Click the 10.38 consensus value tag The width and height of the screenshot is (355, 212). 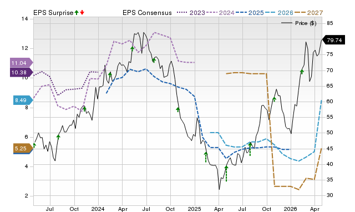[21, 72]
